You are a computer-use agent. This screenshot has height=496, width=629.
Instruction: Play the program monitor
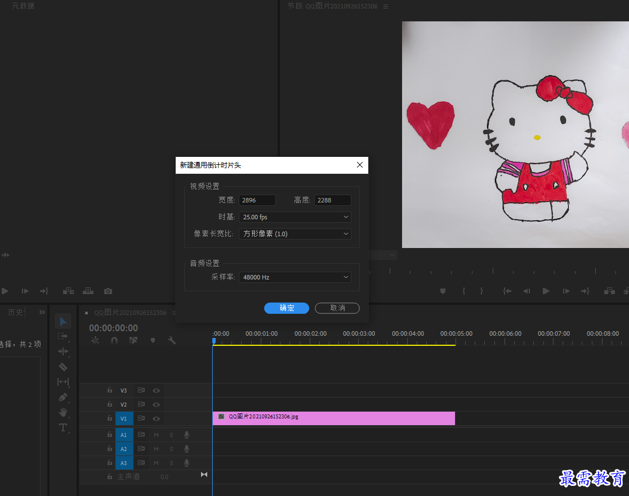(x=546, y=291)
